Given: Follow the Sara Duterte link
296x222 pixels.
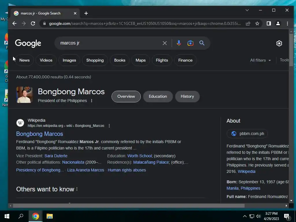Looking at the screenshot, I should [x=56, y=156].
